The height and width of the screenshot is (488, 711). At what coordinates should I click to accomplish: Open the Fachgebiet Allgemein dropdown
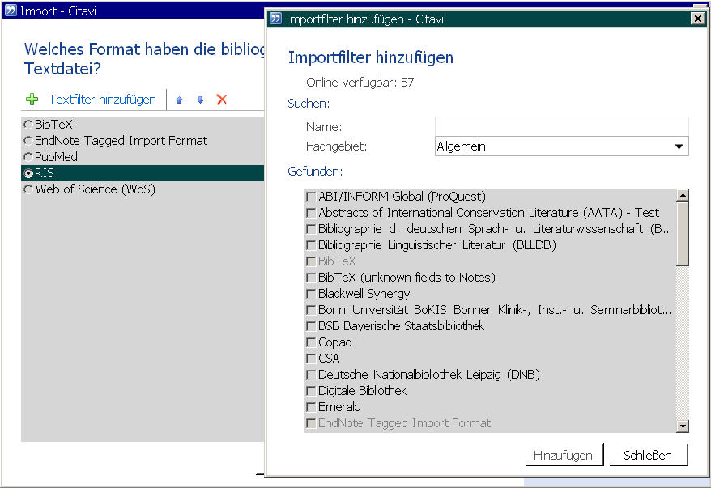(x=561, y=146)
